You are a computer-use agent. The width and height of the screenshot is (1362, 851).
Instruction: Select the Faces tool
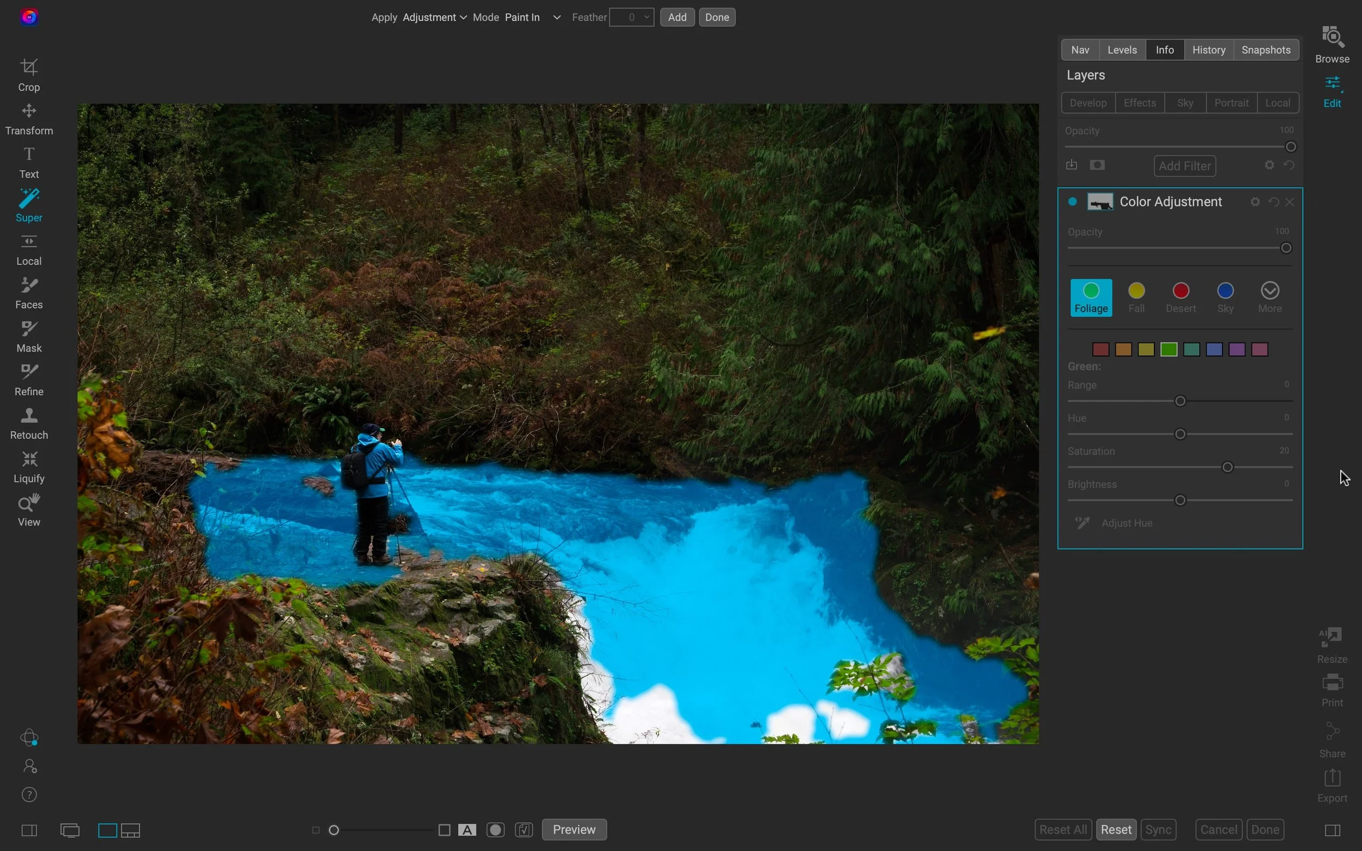[29, 292]
